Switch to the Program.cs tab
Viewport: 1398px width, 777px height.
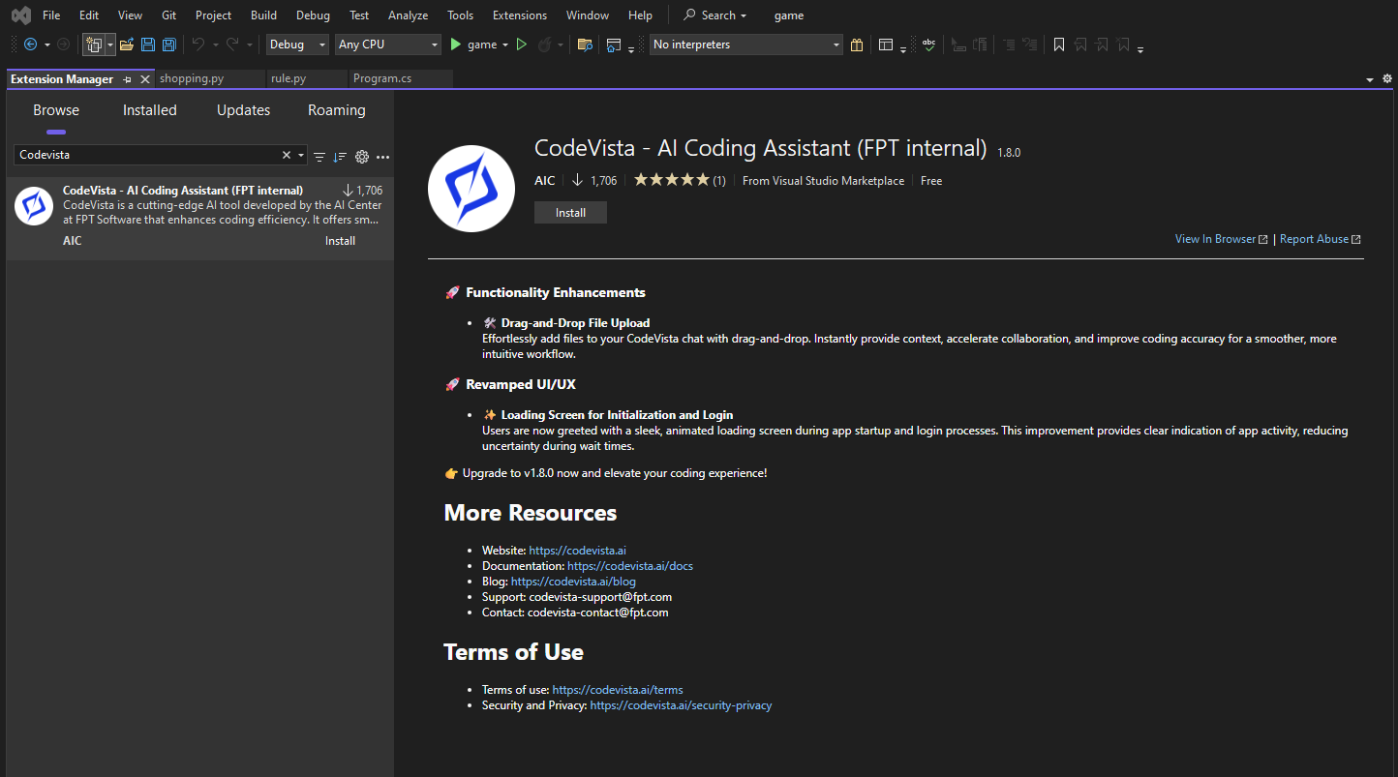tap(401, 78)
